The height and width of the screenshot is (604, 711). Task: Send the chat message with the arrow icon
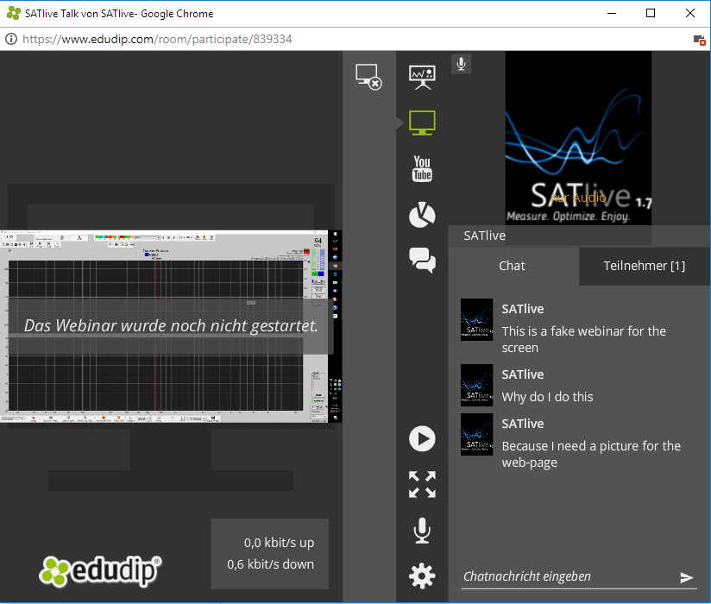click(687, 576)
